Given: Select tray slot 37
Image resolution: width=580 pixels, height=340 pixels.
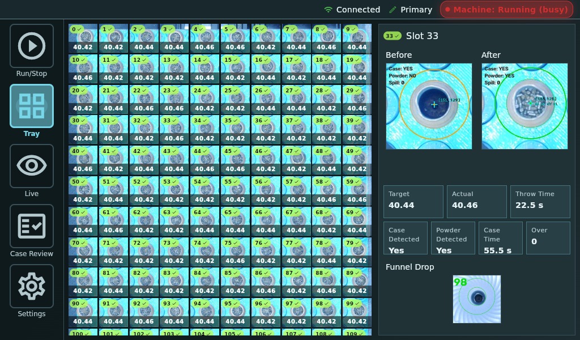Looking at the screenshot, I should [296, 130].
